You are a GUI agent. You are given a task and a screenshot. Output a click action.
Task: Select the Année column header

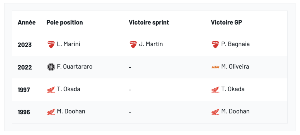point(27,22)
